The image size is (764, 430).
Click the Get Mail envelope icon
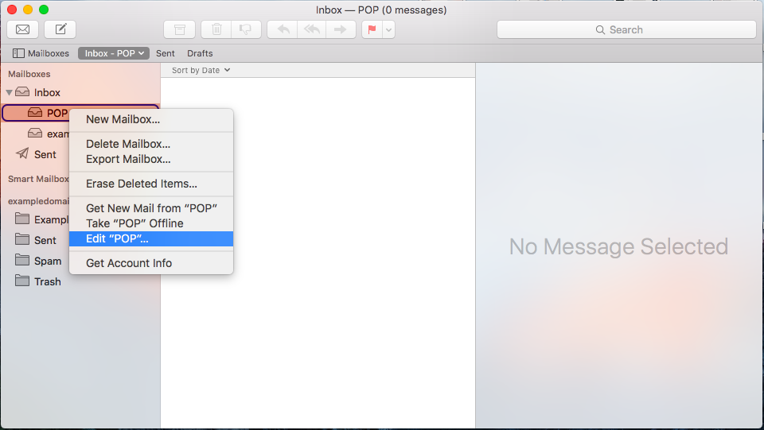23,29
